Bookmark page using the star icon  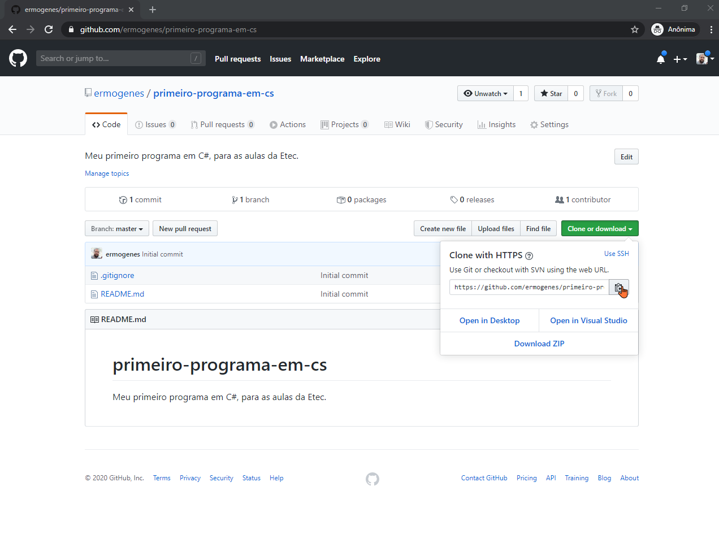pyautogui.click(x=635, y=29)
